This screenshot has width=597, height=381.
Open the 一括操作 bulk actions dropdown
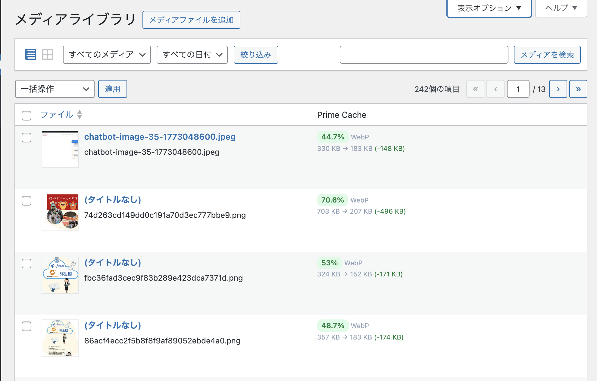[x=55, y=89]
